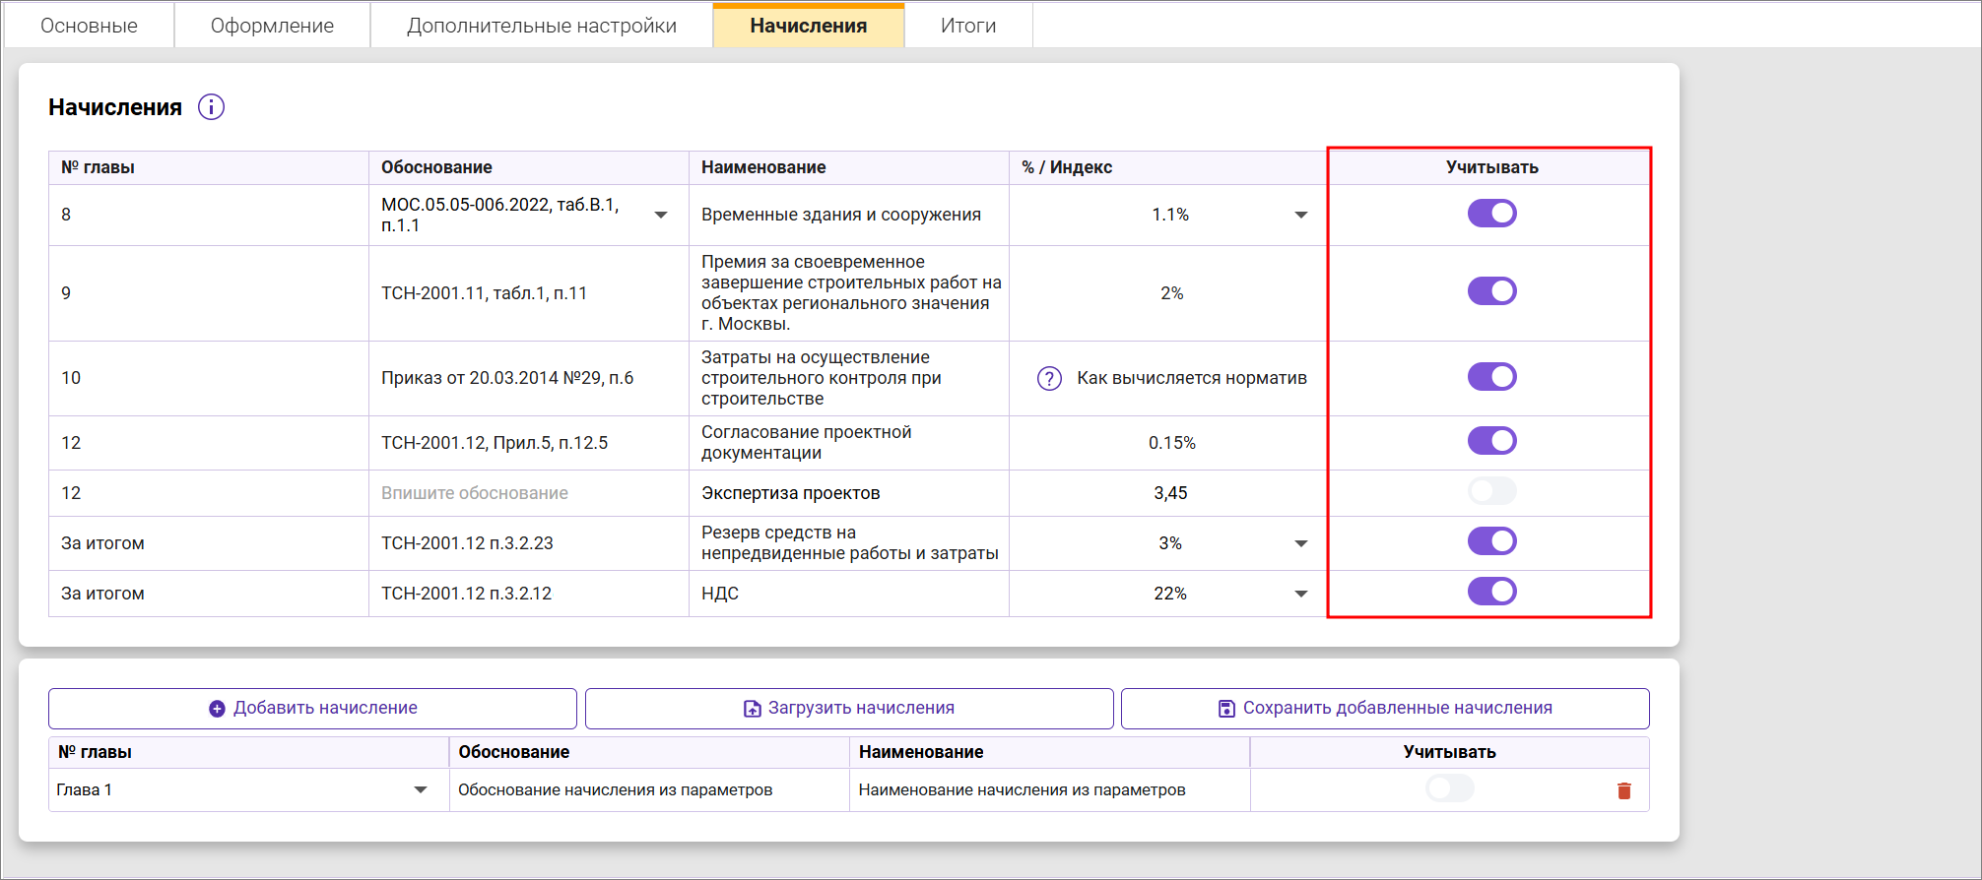Open the Дополнительные настройки tab
The height and width of the screenshot is (880, 1982).
(x=541, y=26)
